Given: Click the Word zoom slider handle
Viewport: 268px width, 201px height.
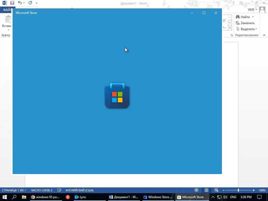Looking at the screenshot, I should coord(238,190).
